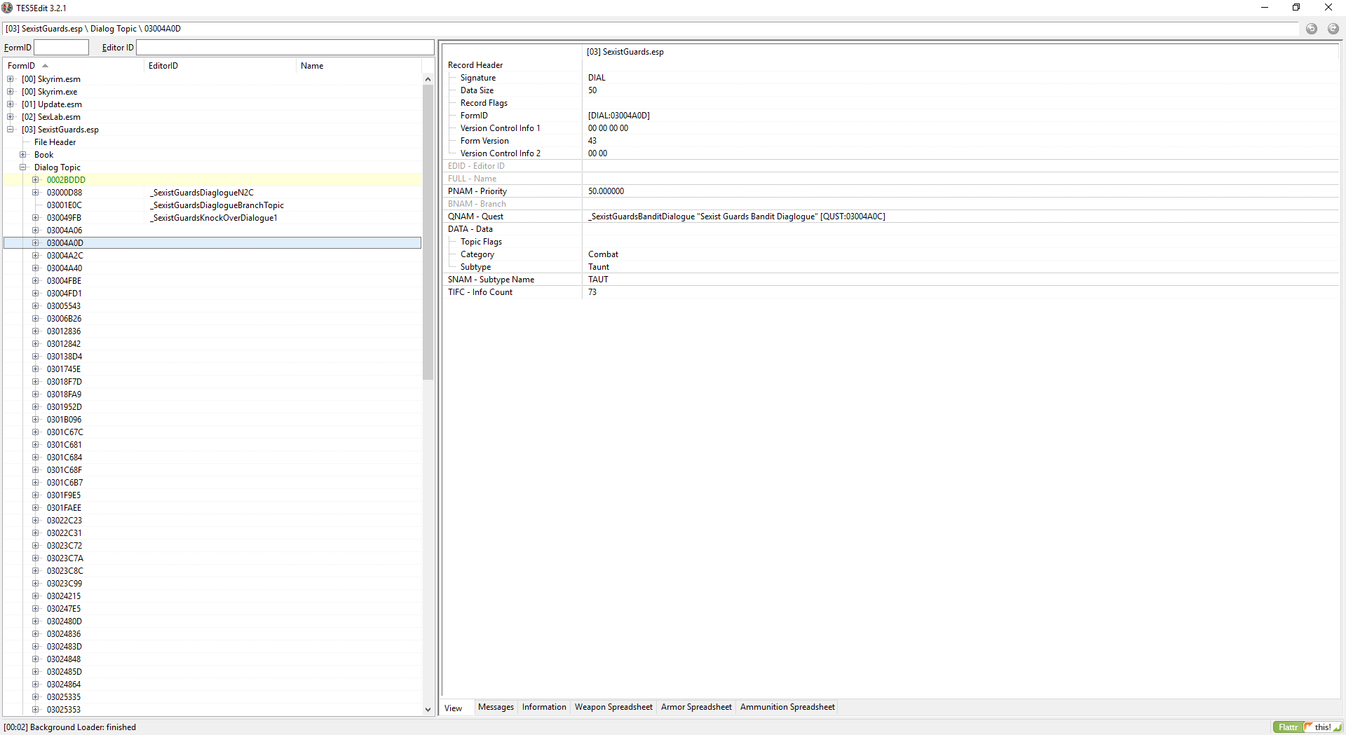
Task: Click the navigate back arrow icon
Action: (1311, 29)
